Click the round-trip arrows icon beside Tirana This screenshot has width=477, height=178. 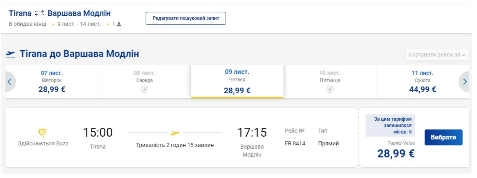[40, 13]
